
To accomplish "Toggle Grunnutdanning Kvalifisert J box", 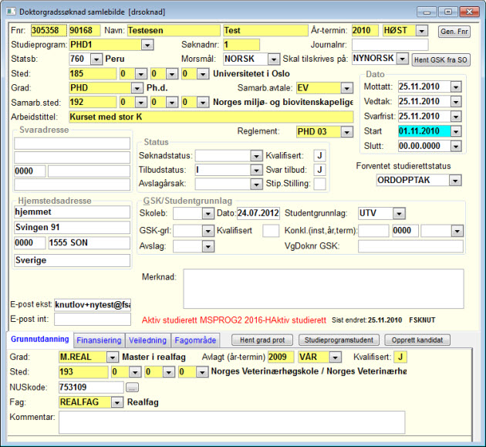I will coord(400,357).
